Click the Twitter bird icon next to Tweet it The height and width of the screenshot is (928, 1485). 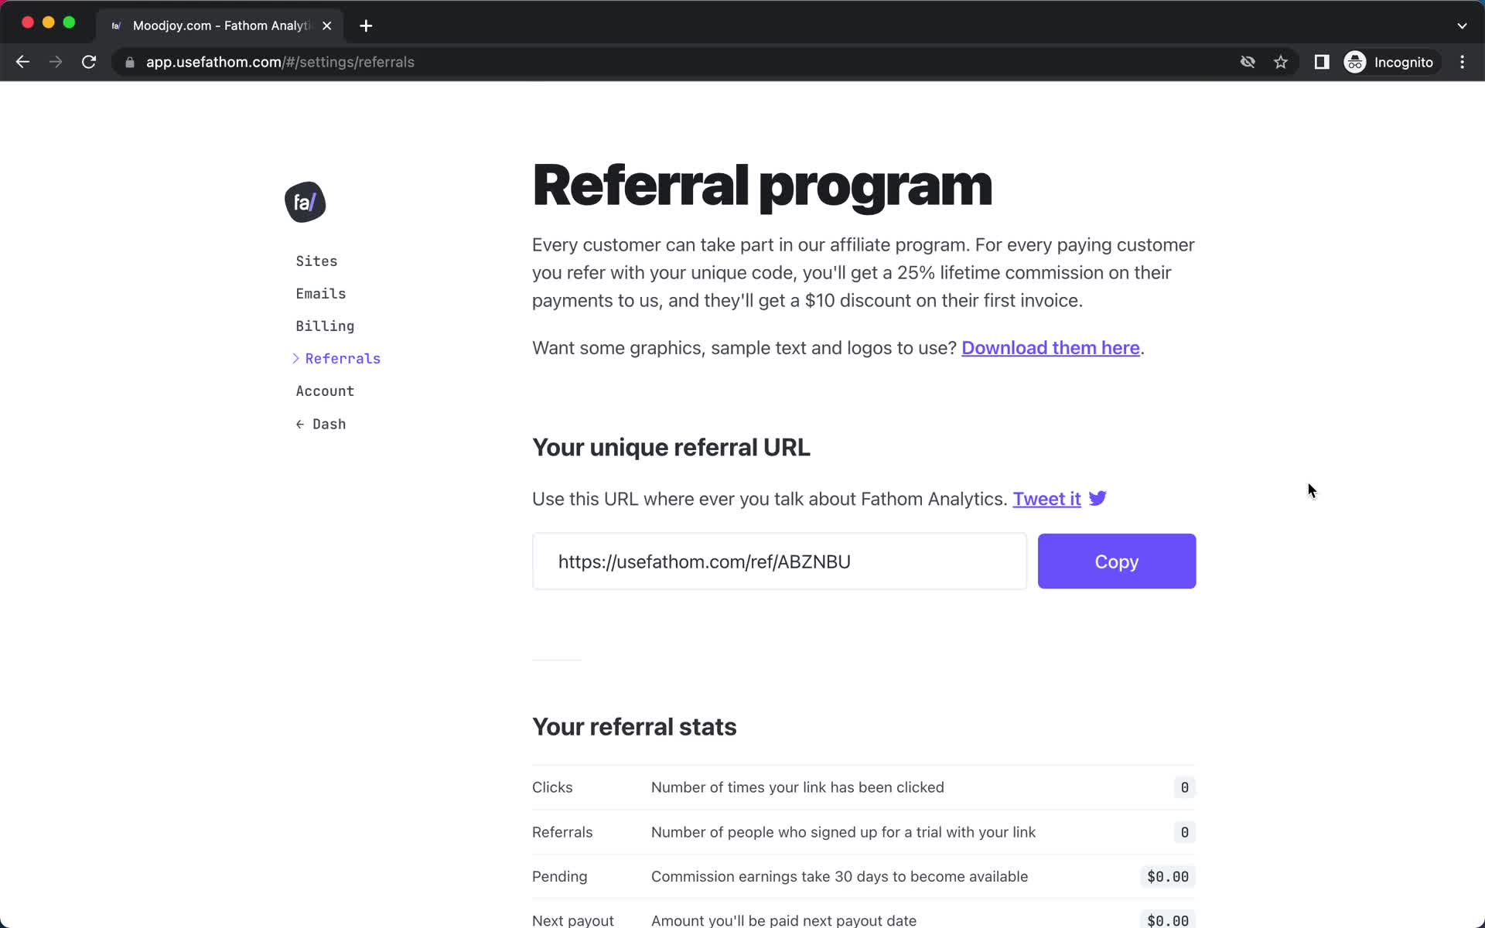coord(1098,498)
